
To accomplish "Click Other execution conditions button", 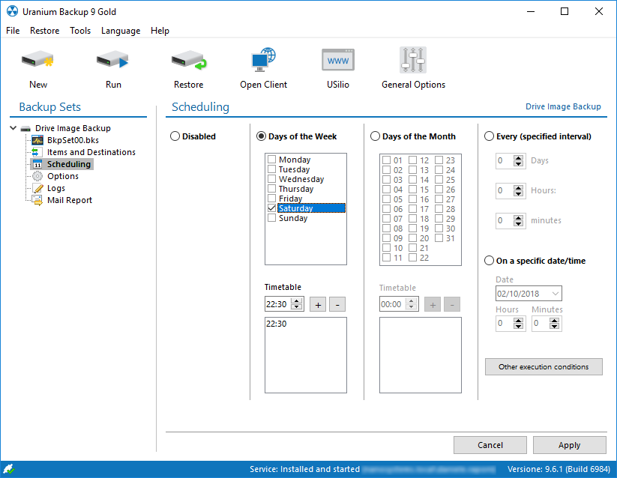I will [x=544, y=367].
